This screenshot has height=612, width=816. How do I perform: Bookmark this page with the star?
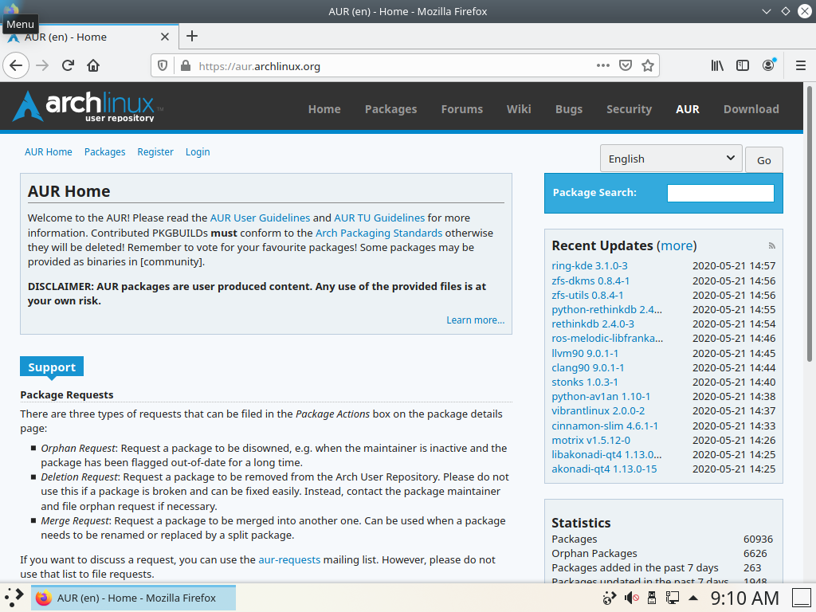click(647, 65)
